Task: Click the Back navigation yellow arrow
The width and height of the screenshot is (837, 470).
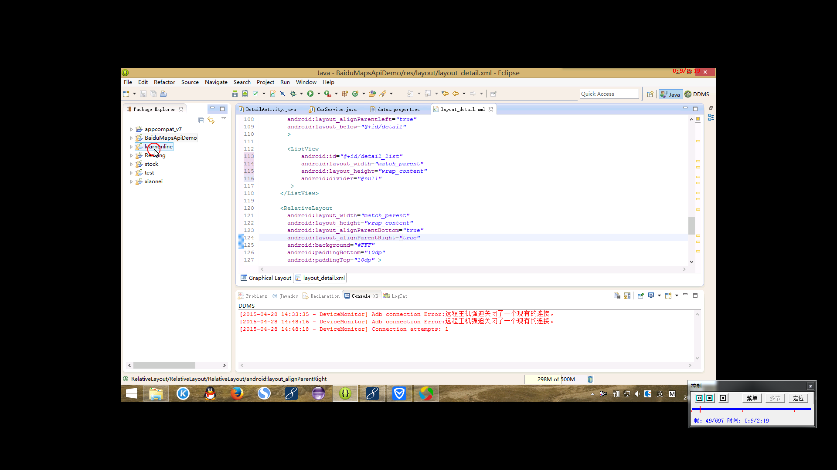Action: pyautogui.click(x=456, y=94)
